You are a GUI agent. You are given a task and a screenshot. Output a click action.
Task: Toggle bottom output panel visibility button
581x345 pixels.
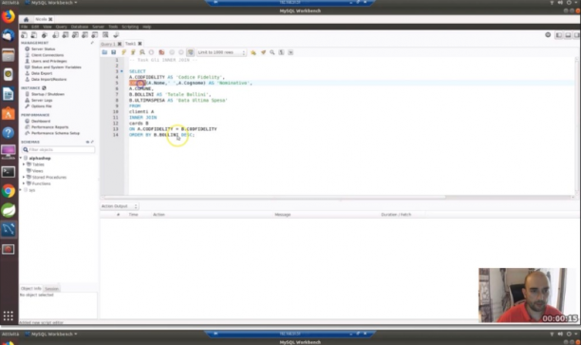(x=568, y=35)
